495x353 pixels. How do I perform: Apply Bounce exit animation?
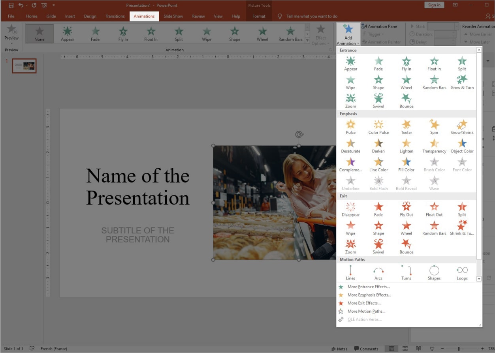click(x=406, y=246)
